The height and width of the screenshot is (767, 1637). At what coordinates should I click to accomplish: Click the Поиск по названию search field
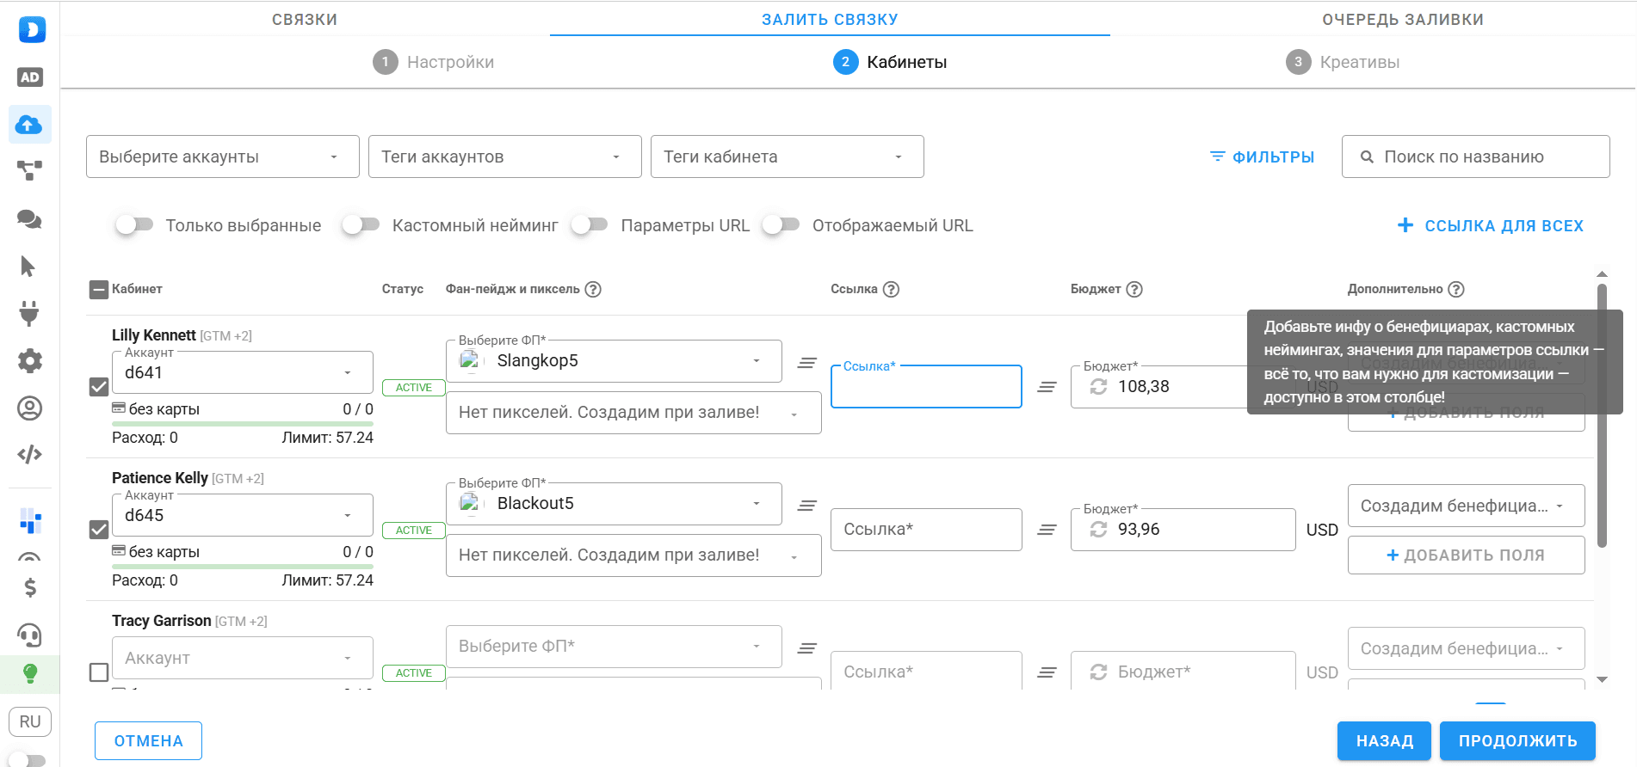[1475, 156]
